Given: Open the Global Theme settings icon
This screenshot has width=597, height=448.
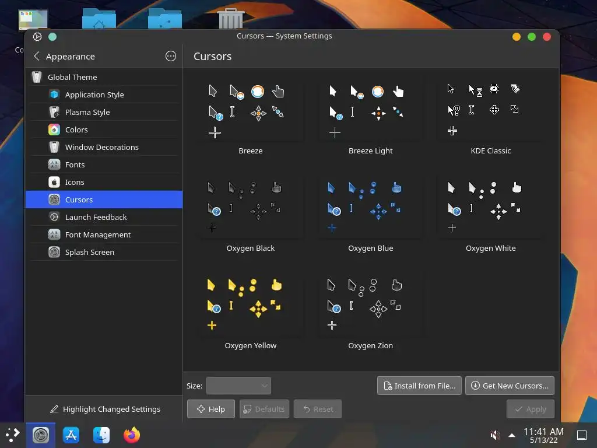Looking at the screenshot, I should point(37,77).
